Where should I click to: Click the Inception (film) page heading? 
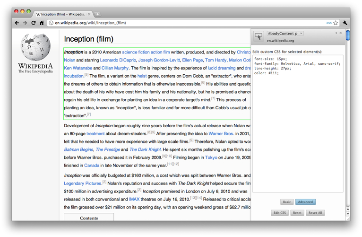[89, 39]
